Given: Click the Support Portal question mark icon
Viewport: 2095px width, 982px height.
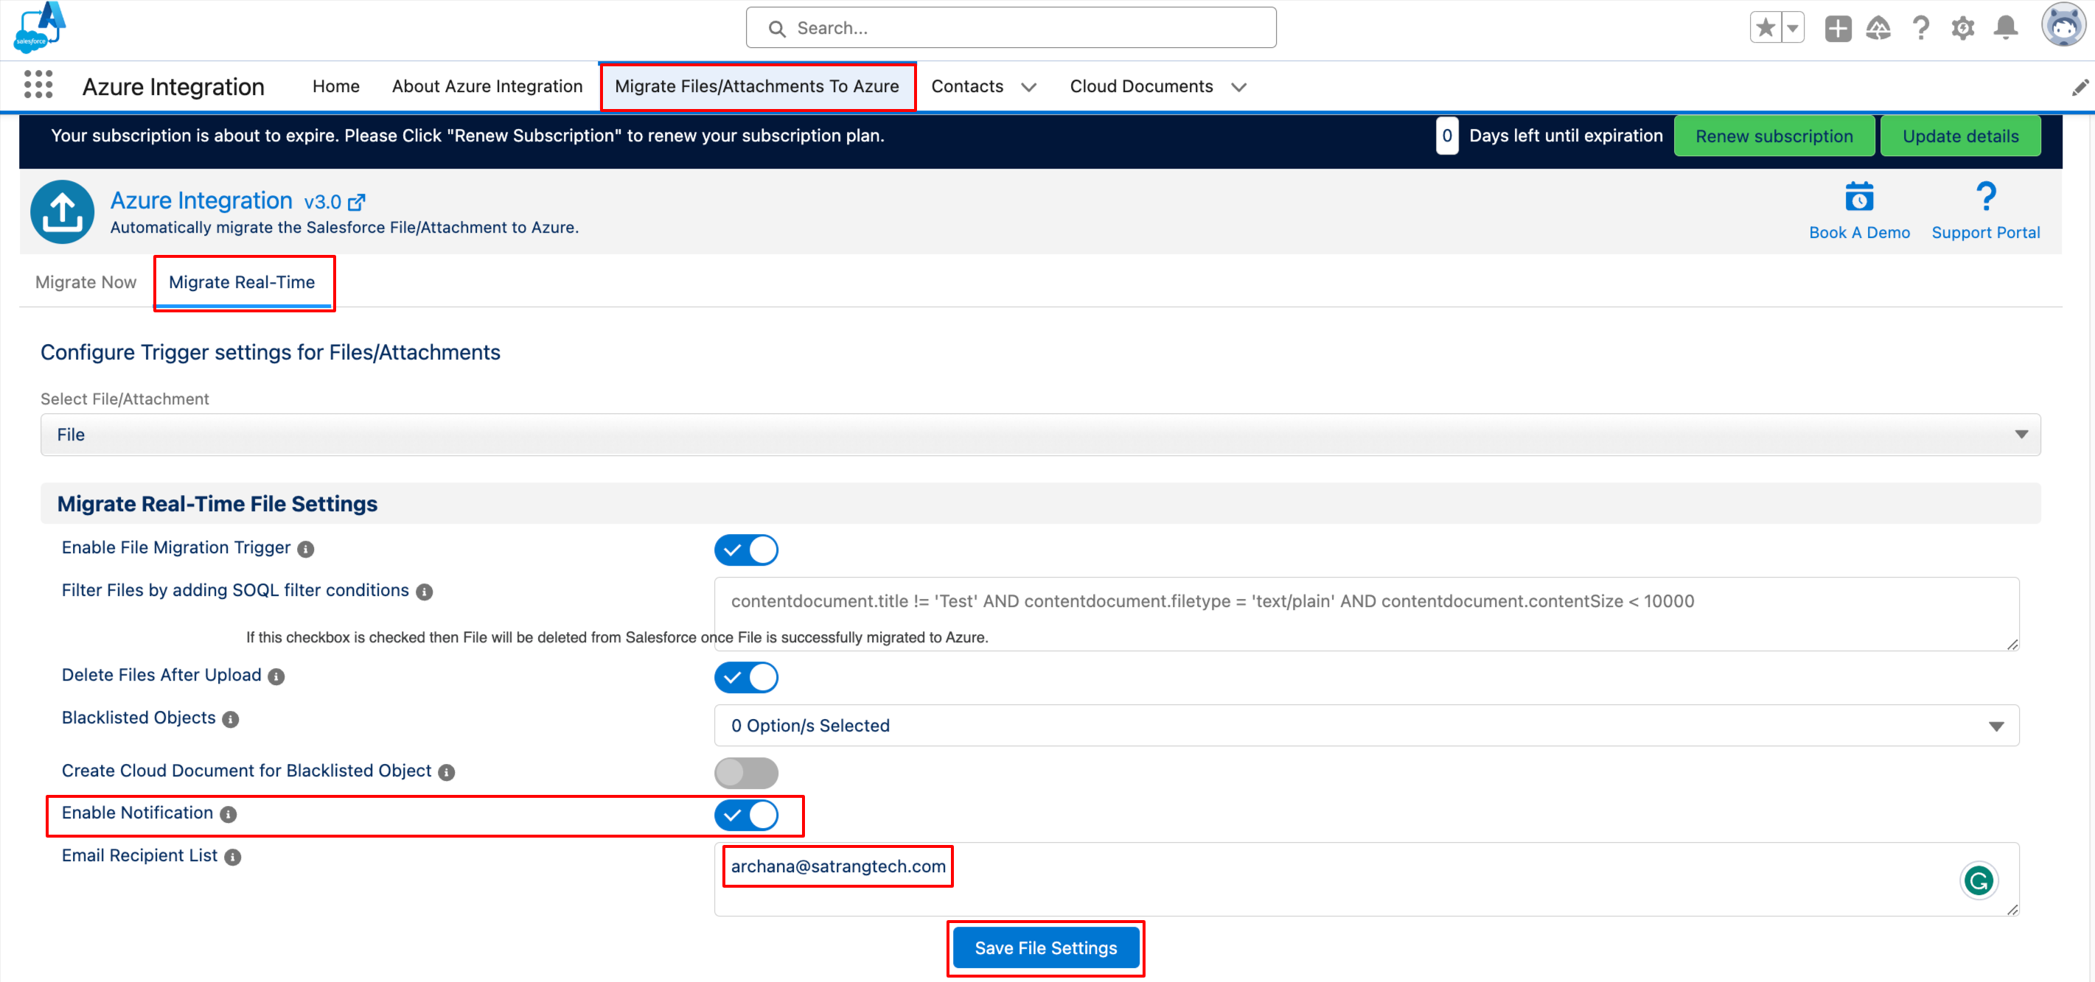Looking at the screenshot, I should pyautogui.click(x=1985, y=197).
